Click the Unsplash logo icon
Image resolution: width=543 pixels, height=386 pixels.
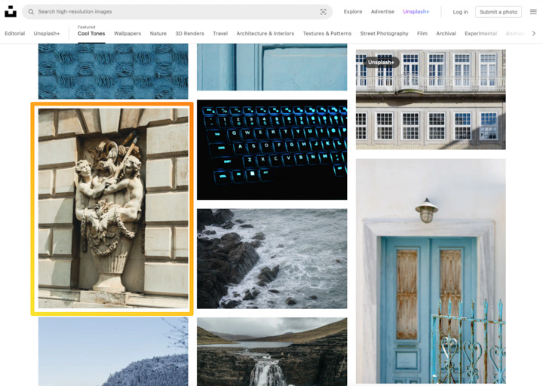pos(11,11)
